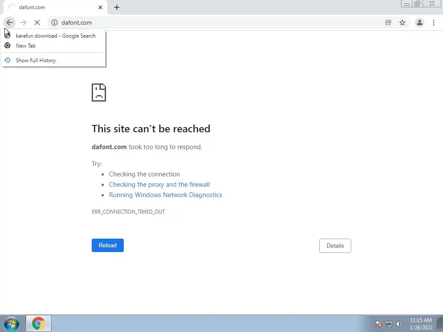The width and height of the screenshot is (443, 332).
Task: Open Running Windows Network Diagnostics link
Action: pyautogui.click(x=166, y=195)
